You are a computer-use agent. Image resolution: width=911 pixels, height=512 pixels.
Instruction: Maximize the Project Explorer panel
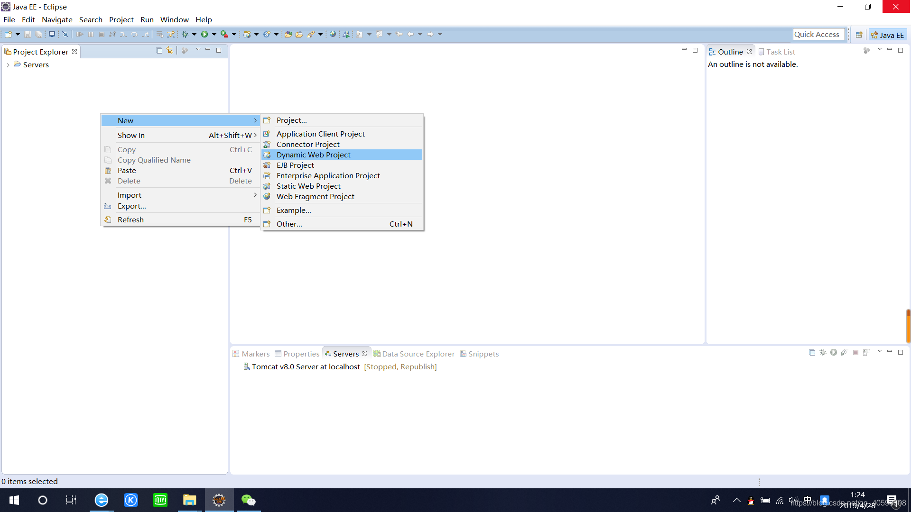[219, 50]
